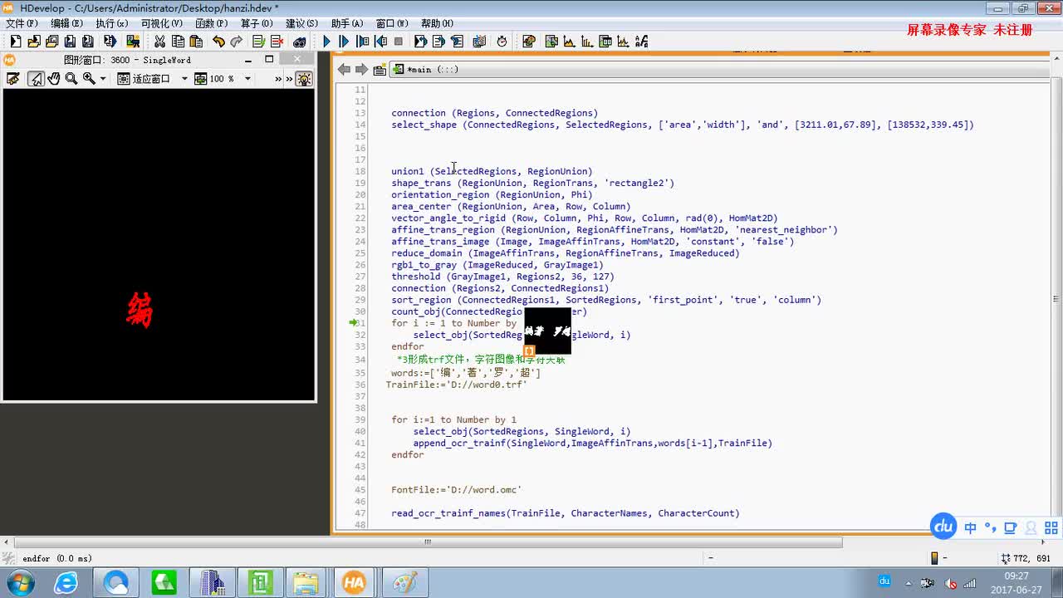Screen dimensions: 1063x598
Task: Expand hidden graphics toolbar items chevron
Action: click(x=278, y=79)
